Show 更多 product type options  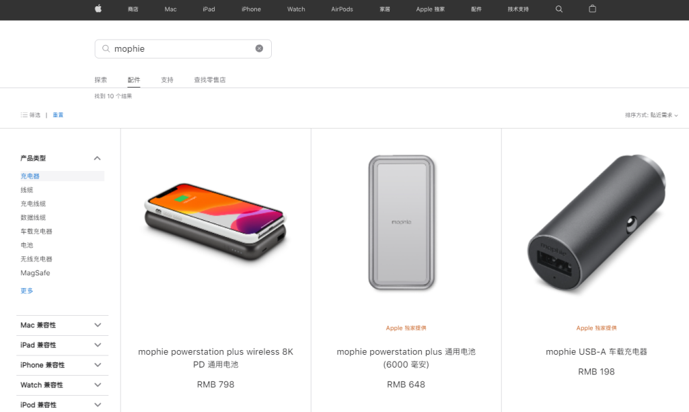click(x=27, y=291)
